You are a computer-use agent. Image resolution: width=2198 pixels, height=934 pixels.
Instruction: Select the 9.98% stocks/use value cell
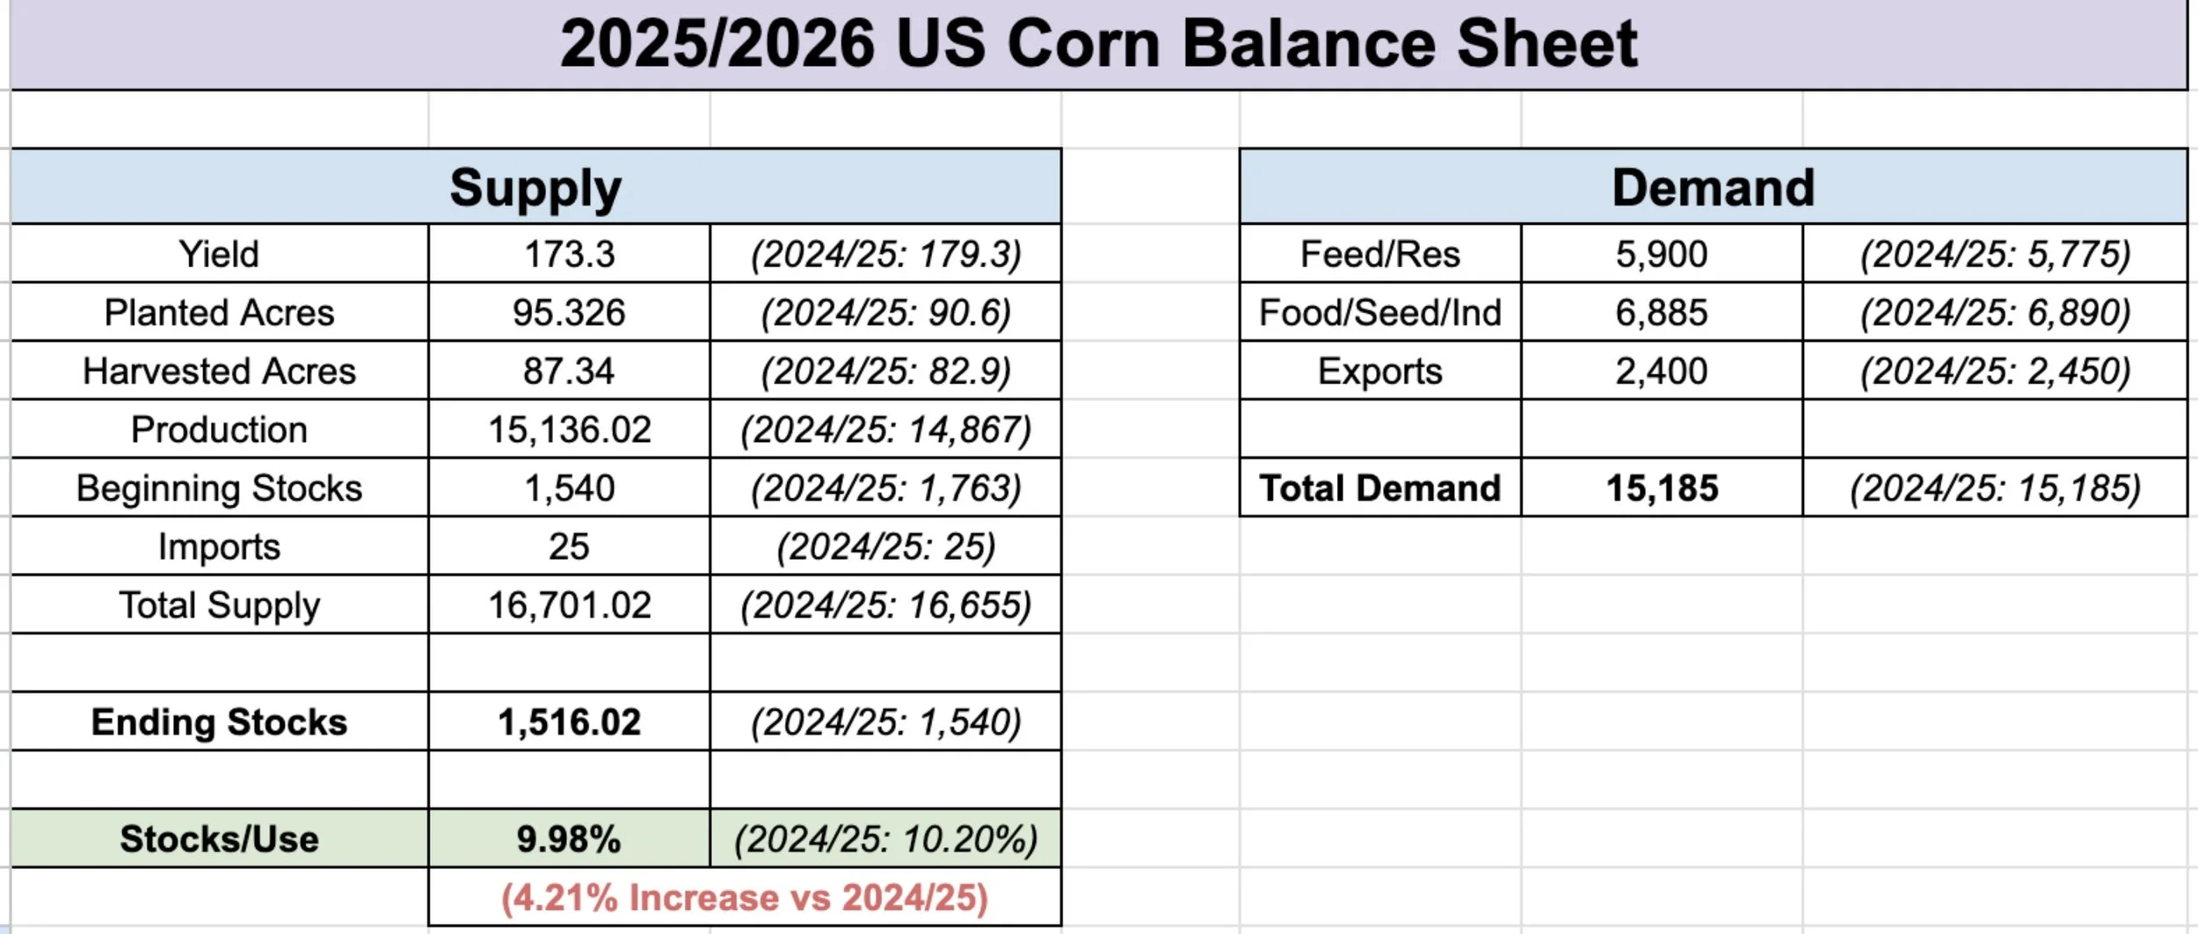point(569,839)
